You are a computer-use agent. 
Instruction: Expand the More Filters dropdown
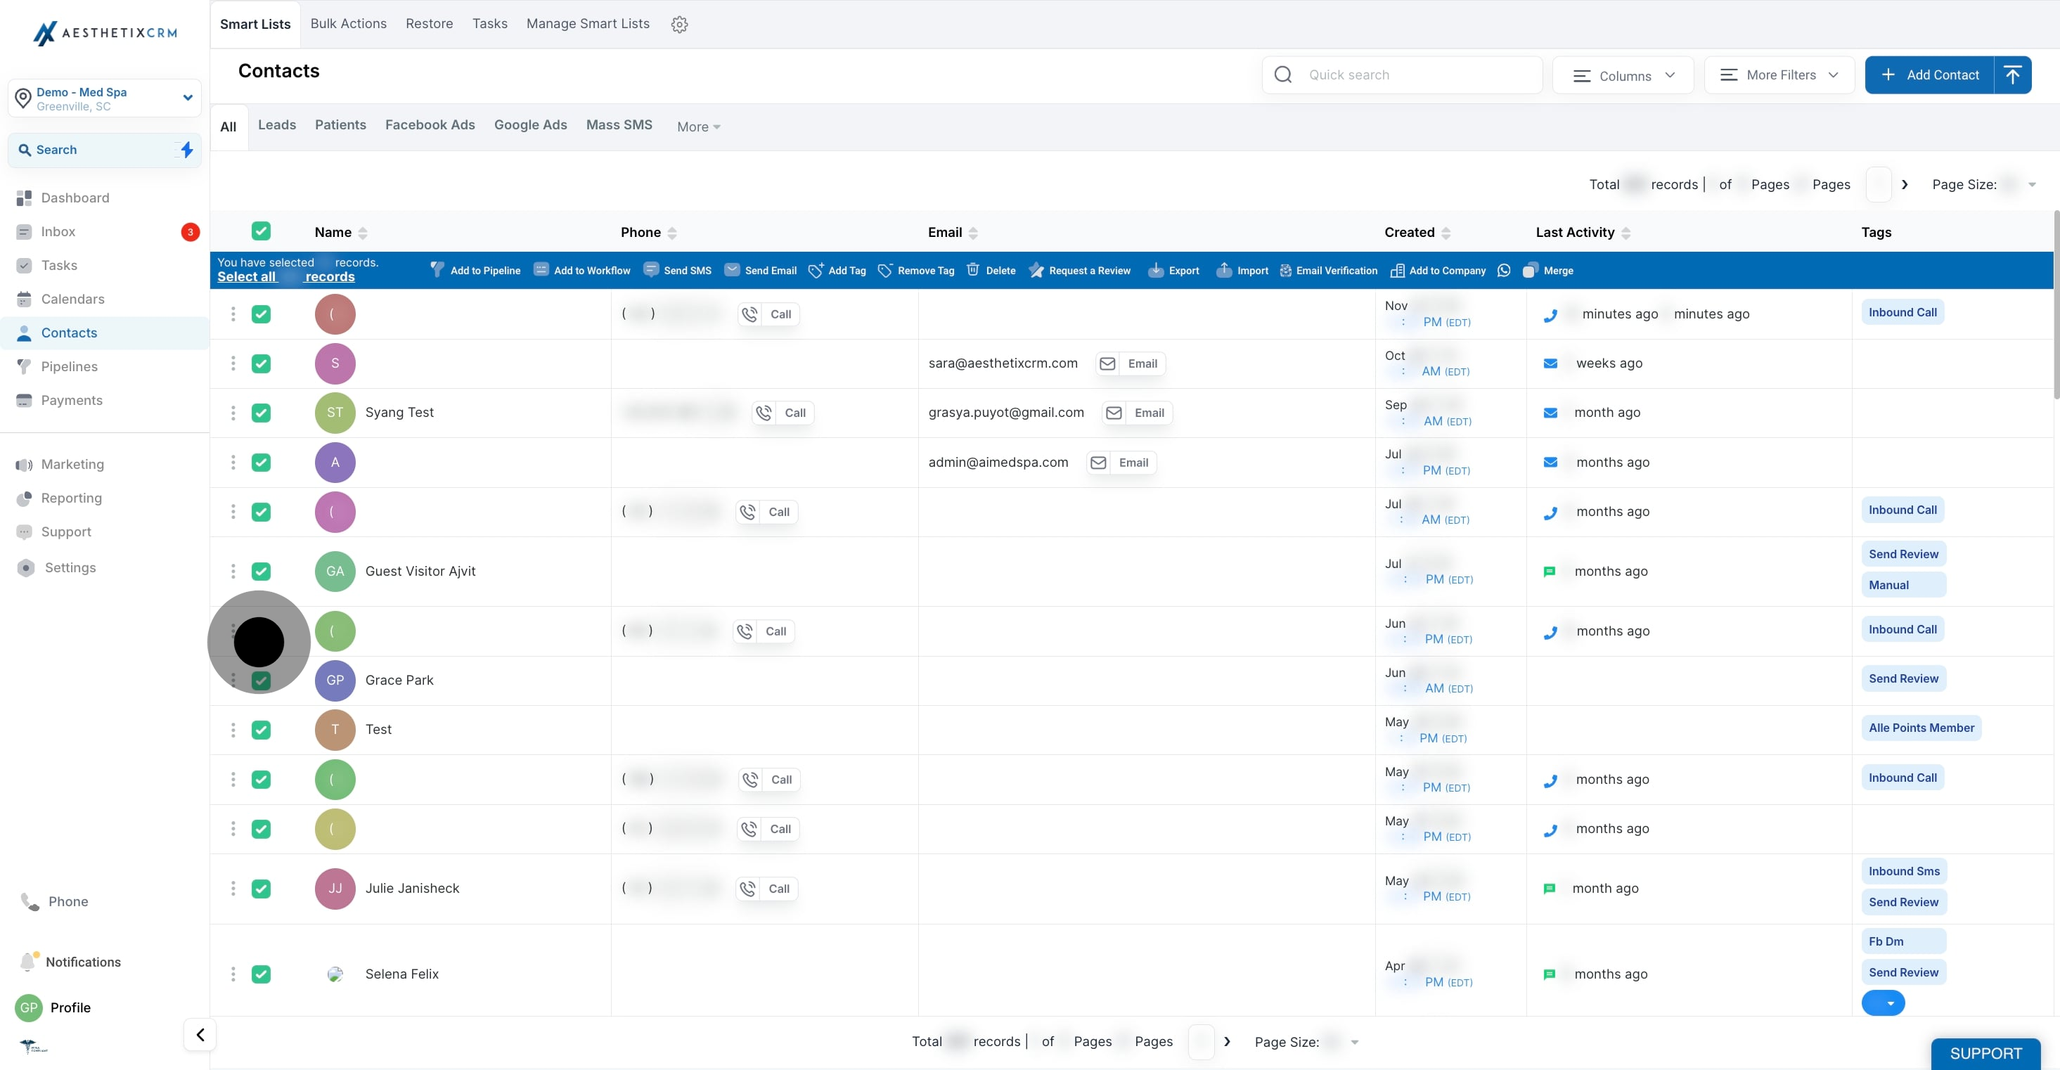(x=1779, y=75)
